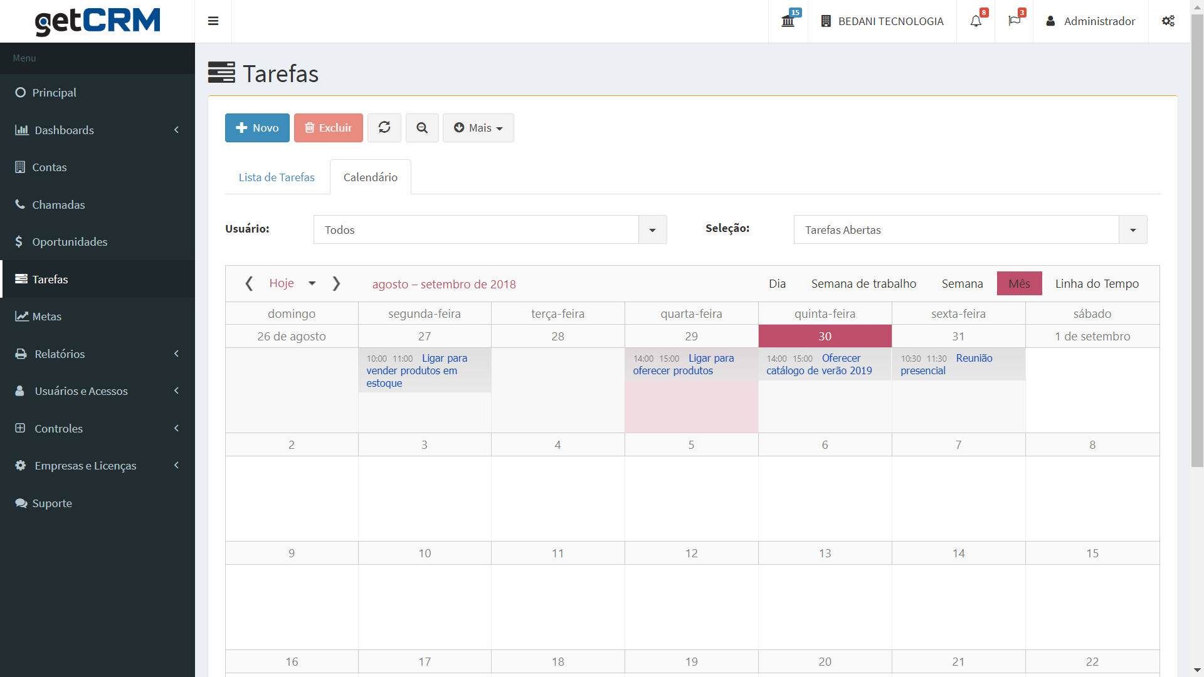1204x677 pixels.
Task: Click the Seleção field Tarefas Abertas
Action: tap(956, 230)
